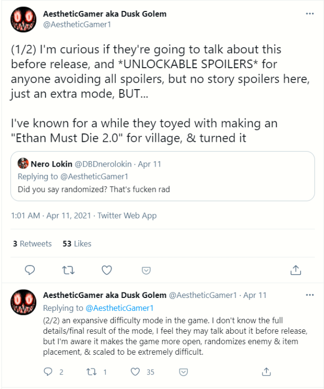324x389 pixels.
Task: Share the (2/2) reply tweet
Action: [x=266, y=372]
